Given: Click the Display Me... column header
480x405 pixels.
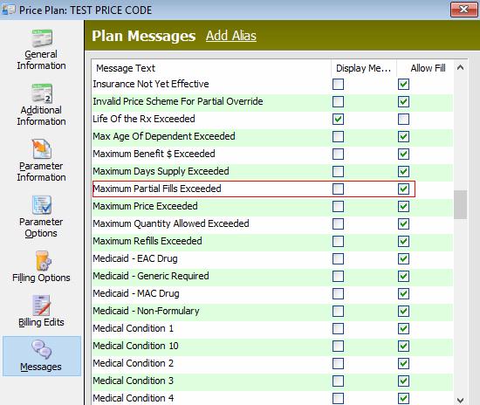Looking at the screenshot, I should point(364,68).
